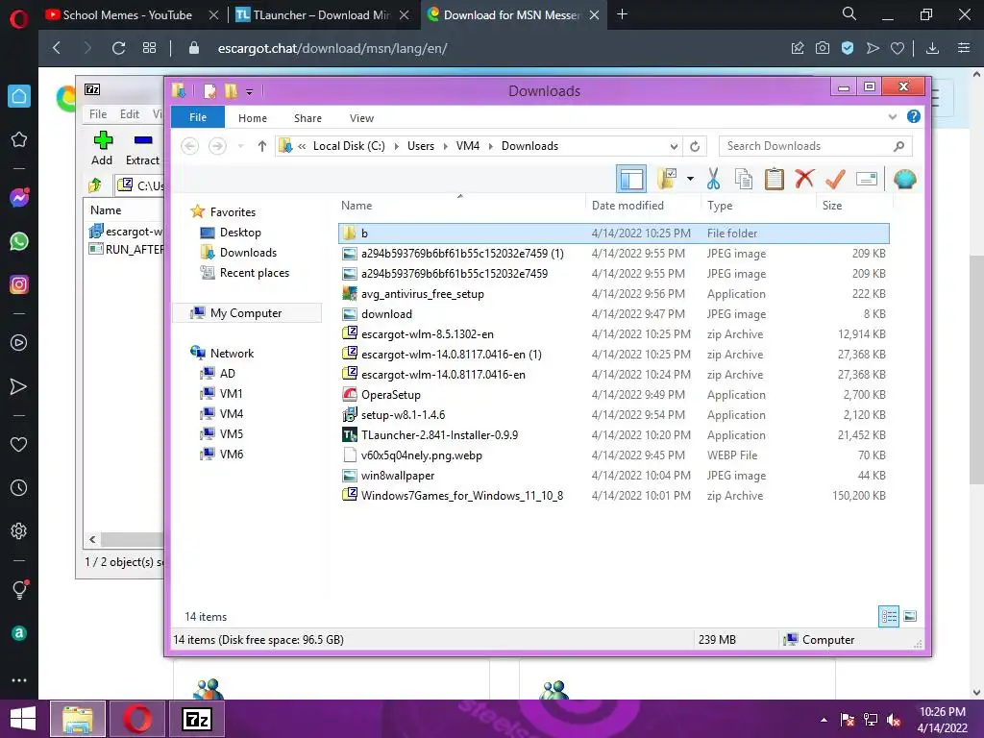This screenshot has width=984, height=738.
Task: Click the orange checkmark properties icon
Action: [x=835, y=179]
